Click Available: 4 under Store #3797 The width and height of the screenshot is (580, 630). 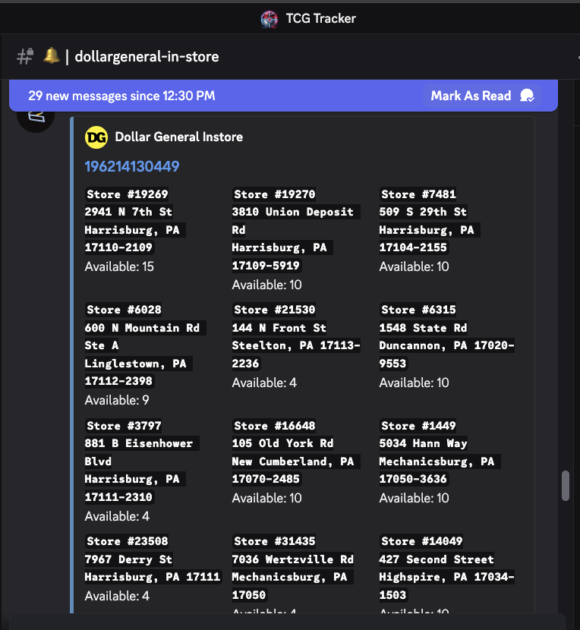tap(117, 516)
